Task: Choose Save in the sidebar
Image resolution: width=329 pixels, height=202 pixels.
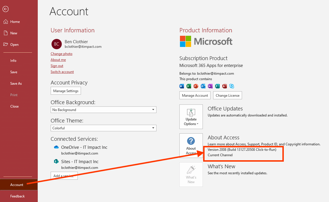Action: [x=14, y=72]
